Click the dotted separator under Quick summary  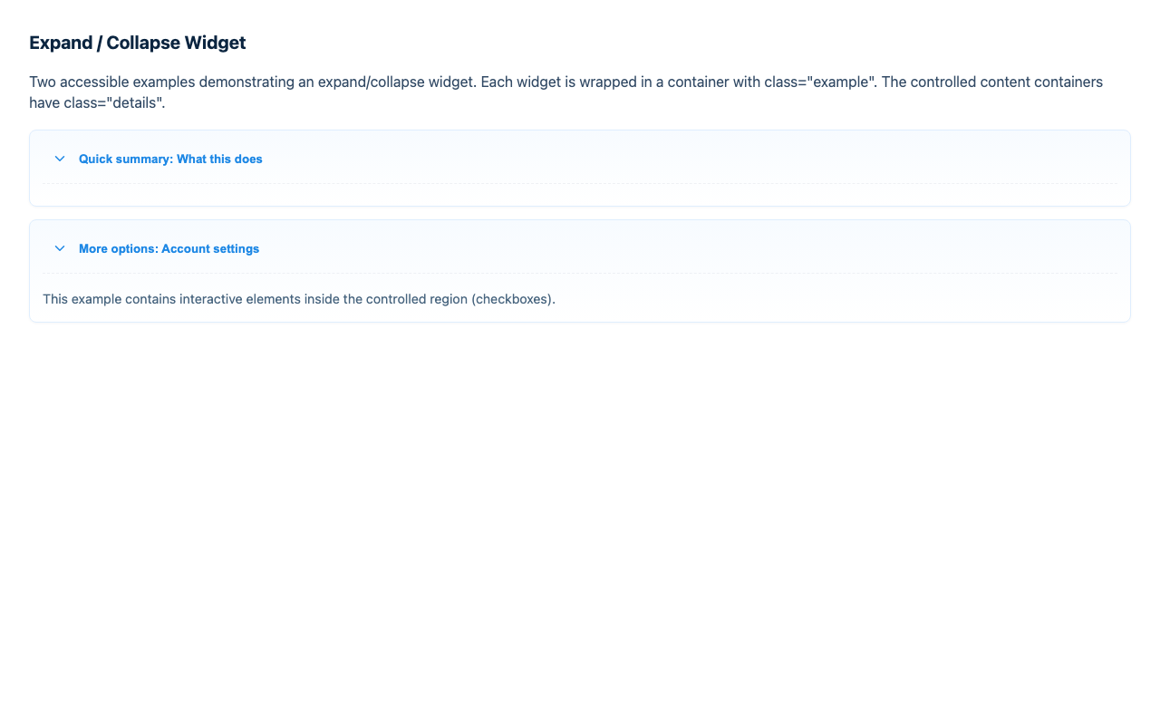click(580, 185)
